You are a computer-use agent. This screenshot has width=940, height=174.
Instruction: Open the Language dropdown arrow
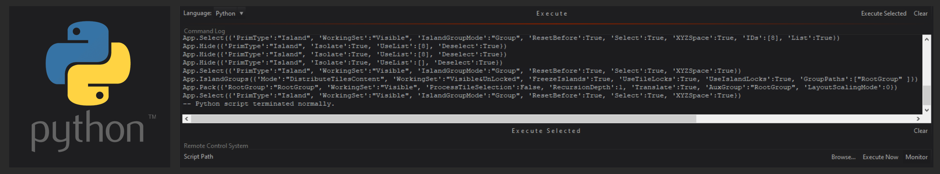point(242,14)
